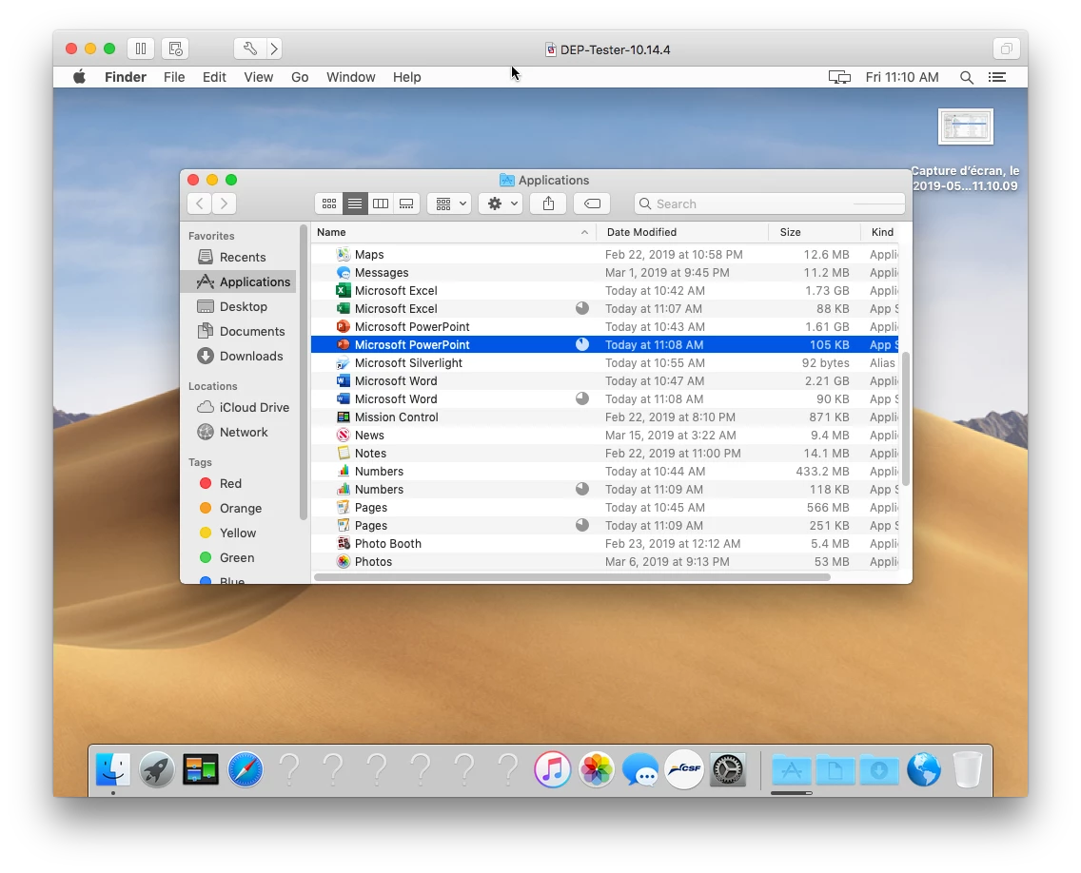
Task: Select iCloud Drive in the sidebar
Action: pyautogui.click(x=239, y=407)
